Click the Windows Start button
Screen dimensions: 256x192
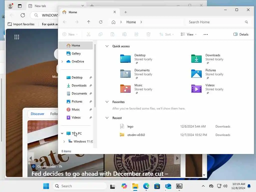(x=46, y=186)
